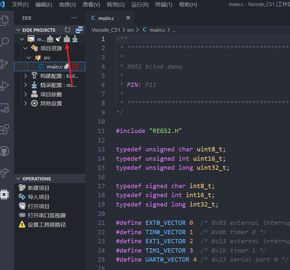
Task: Click int32_t on line 19
Action: [202, 205]
